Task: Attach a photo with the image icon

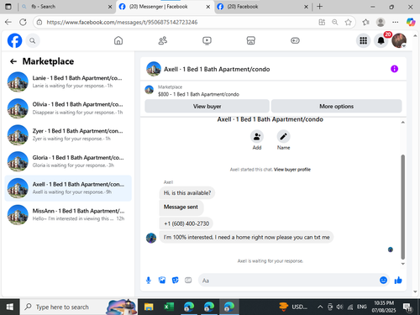Action: coord(162,280)
